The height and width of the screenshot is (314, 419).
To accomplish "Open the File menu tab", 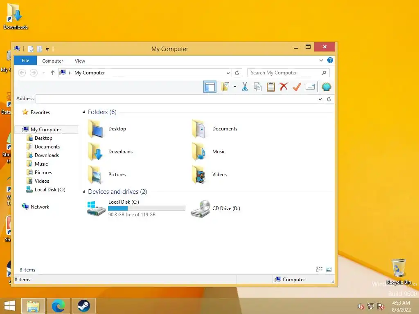I will 25,61.
